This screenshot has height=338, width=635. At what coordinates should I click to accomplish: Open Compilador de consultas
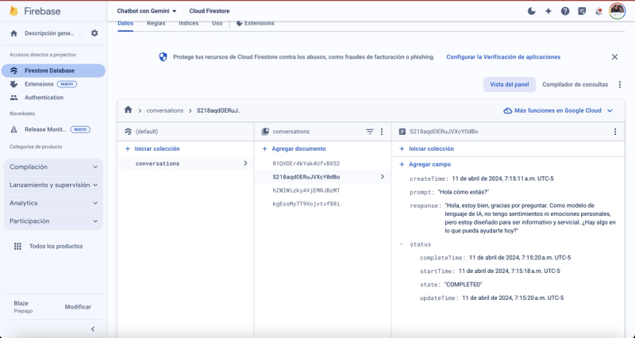(575, 85)
